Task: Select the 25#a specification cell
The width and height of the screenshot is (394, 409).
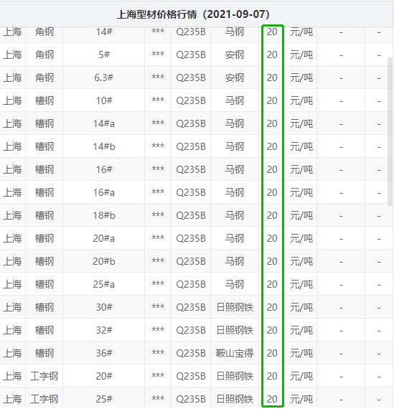Action: coord(104,284)
